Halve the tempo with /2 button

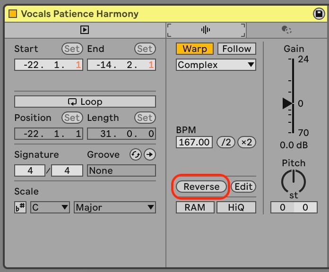coord(226,142)
